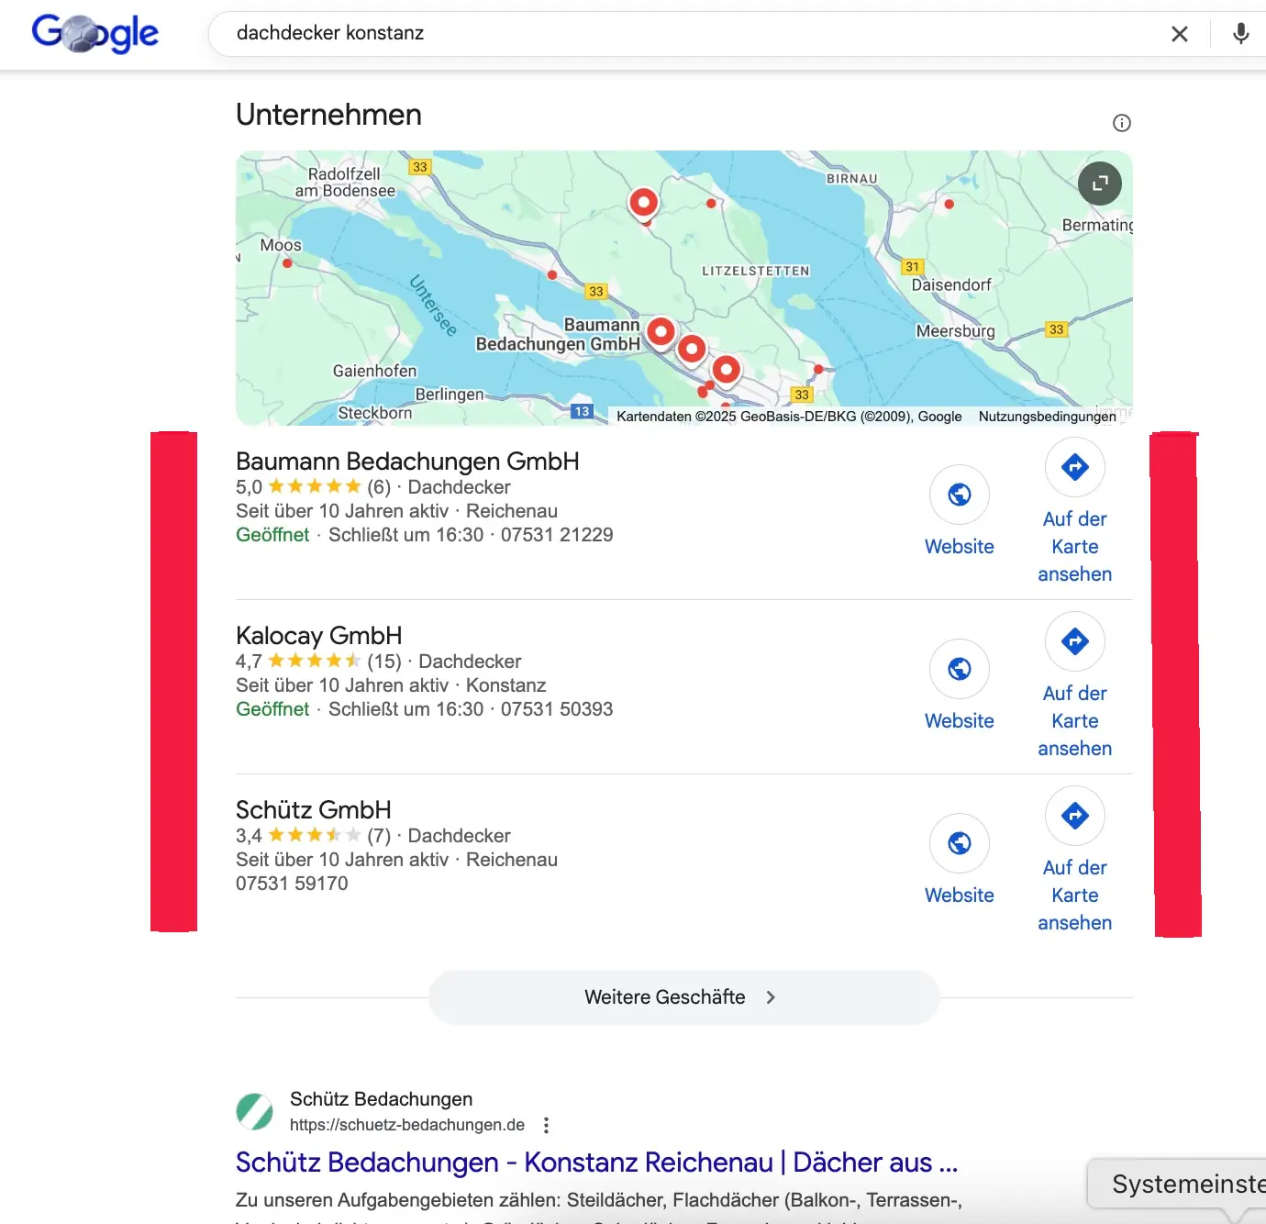Click the map pin near Litzelstetten at top
The image size is (1266, 1224).
pos(644,204)
